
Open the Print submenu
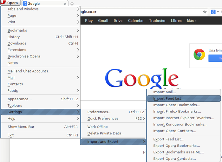click(x=41, y=22)
